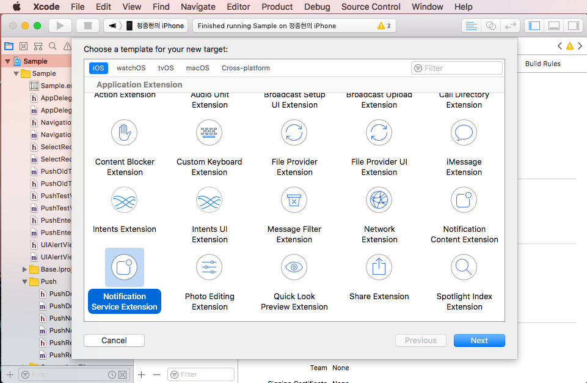
Task: Click the Stop button in Xcode toolbar
Action: click(x=87, y=26)
